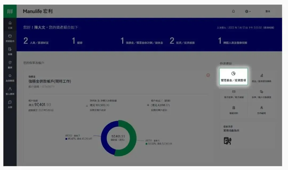The height and width of the screenshot is (170, 288).
Task: Select the 1 團體人壽及醫療保險 summary
Action: tap(233, 41)
